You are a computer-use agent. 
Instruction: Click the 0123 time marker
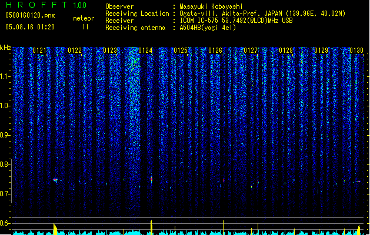click(110, 51)
